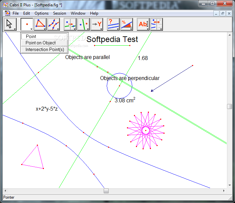Click the horizontal scrollbar left arrow

tap(5, 191)
